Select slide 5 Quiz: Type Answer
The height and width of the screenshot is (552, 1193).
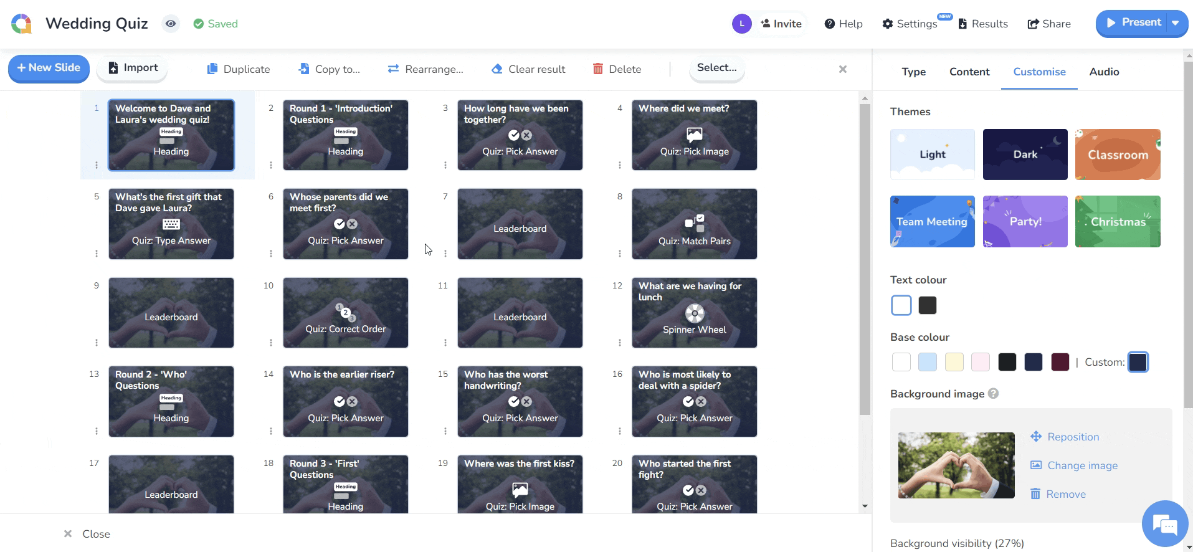171,224
